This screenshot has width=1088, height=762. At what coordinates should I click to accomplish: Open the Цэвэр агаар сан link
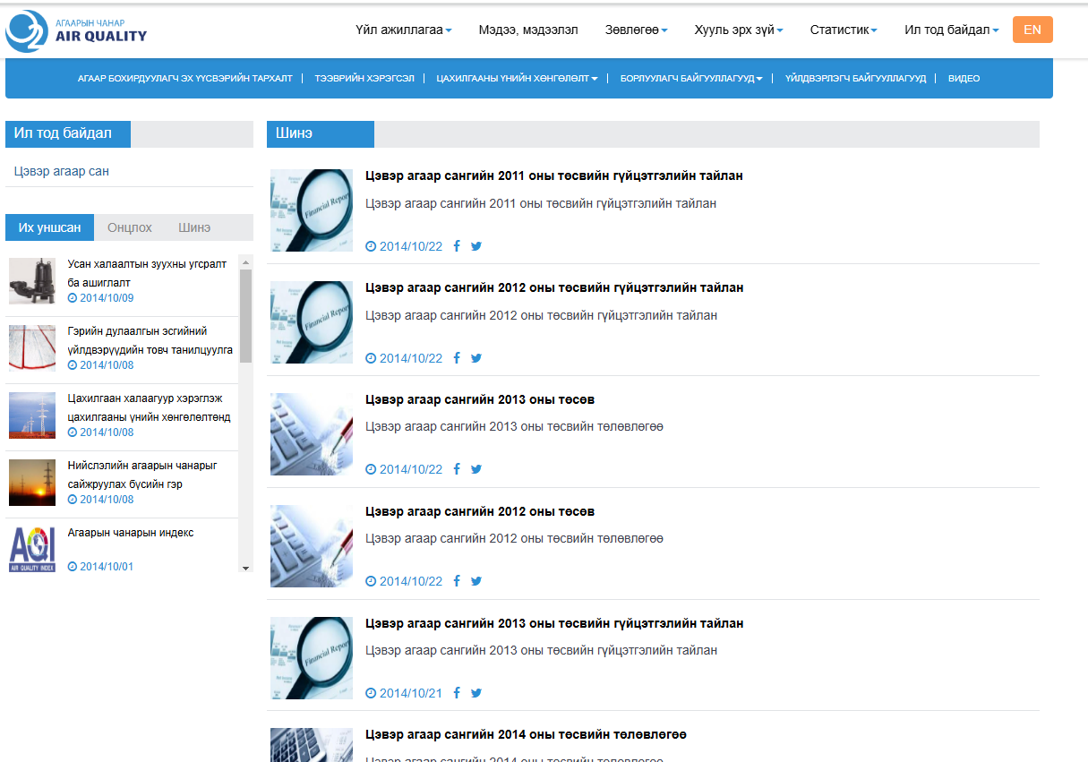coord(62,171)
